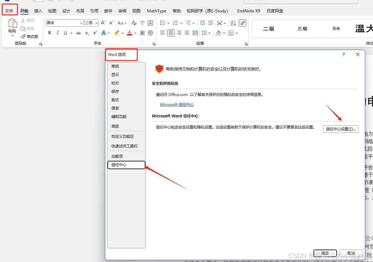
Task: Click the Line Spacing icon
Action: coord(204,33)
